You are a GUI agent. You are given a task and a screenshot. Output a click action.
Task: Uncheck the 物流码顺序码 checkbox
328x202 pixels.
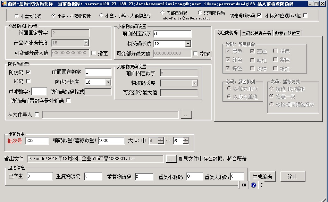coord(259,16)
